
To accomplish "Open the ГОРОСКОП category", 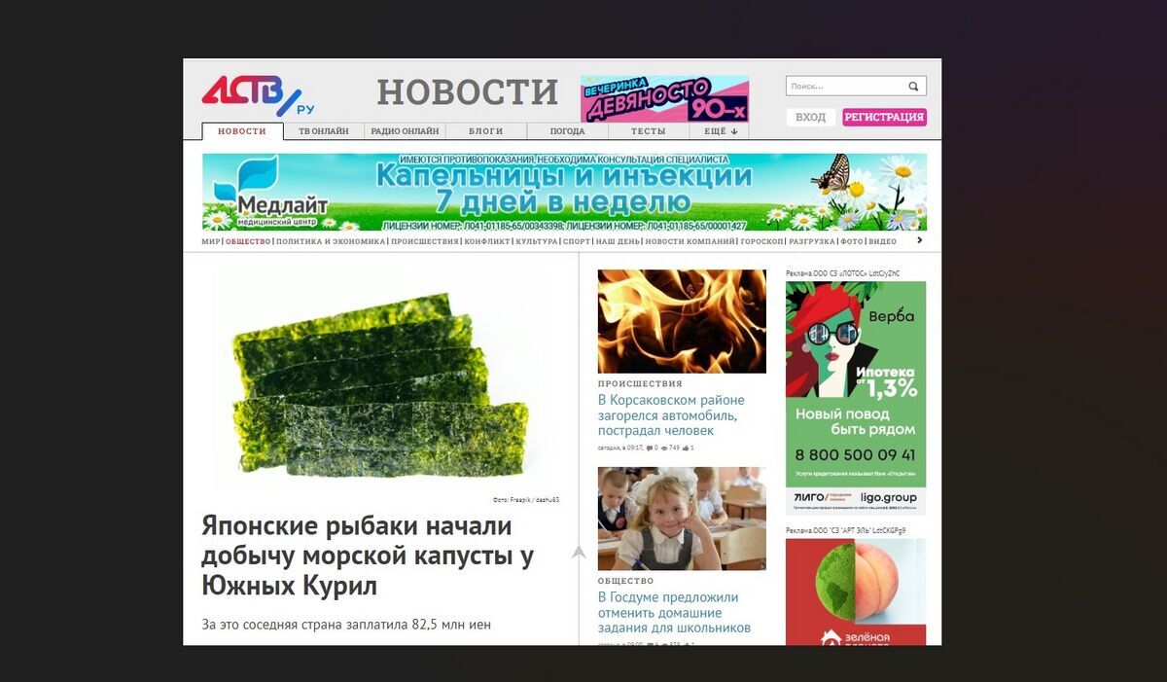I will click(761, 241).
